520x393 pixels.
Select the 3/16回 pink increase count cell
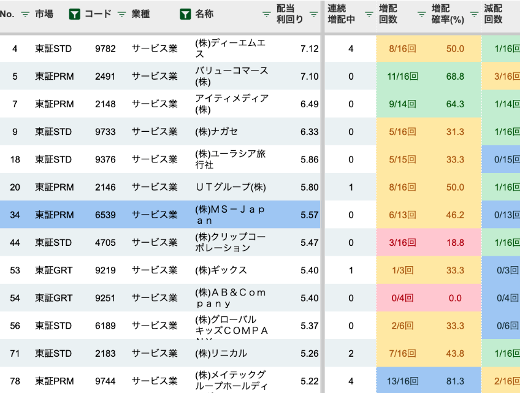click(403, 243)
